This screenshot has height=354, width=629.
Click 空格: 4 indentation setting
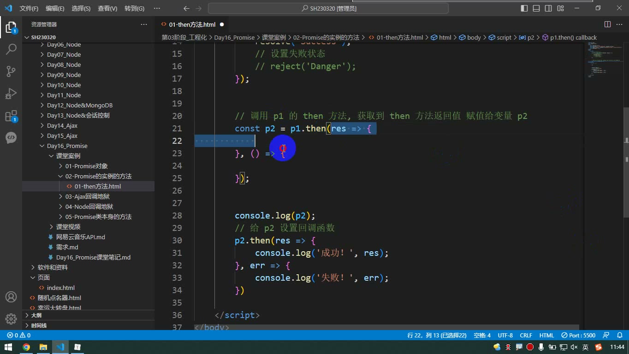[x=482, y=335]
